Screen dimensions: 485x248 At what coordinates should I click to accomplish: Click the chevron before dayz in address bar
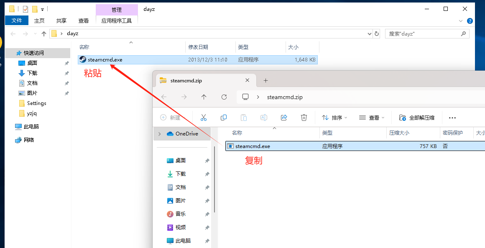[x=61, y=34]
